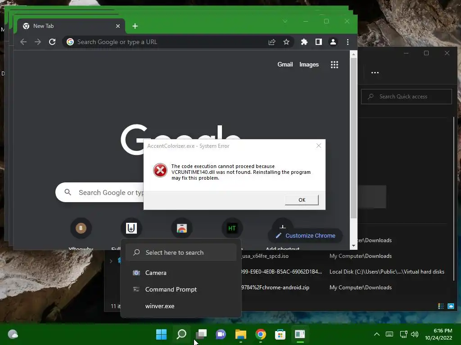Switch Explorer to large thumbnails view icon
The height and width of the screenshot is (345, 461).
point(450,306)
